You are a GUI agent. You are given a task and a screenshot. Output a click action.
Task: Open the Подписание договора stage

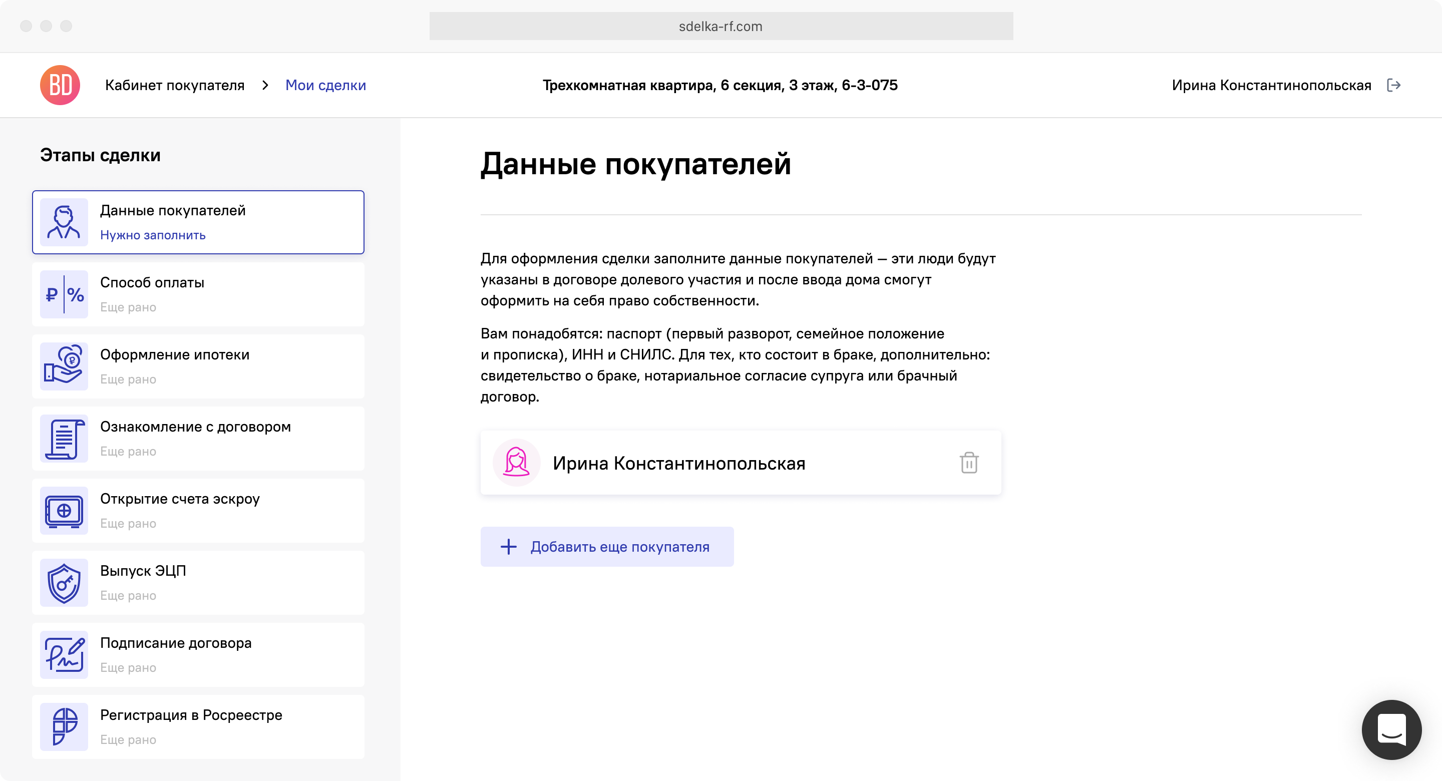point(198,655)
